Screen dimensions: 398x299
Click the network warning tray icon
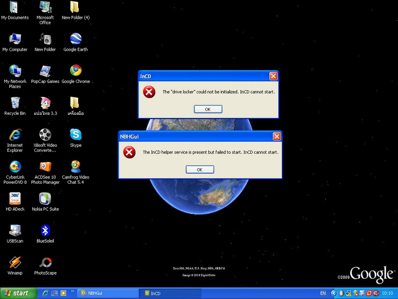tap(348, 293)
